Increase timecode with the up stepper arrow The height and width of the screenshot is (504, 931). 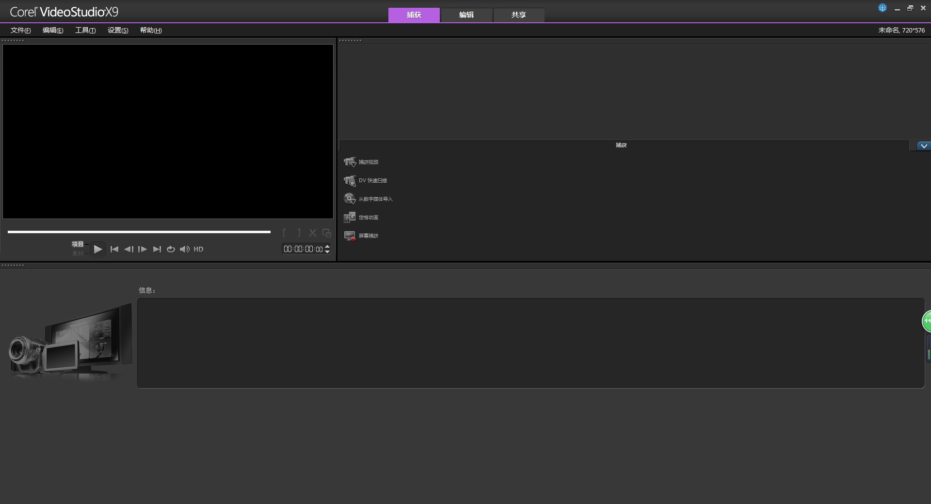[327, 246]
